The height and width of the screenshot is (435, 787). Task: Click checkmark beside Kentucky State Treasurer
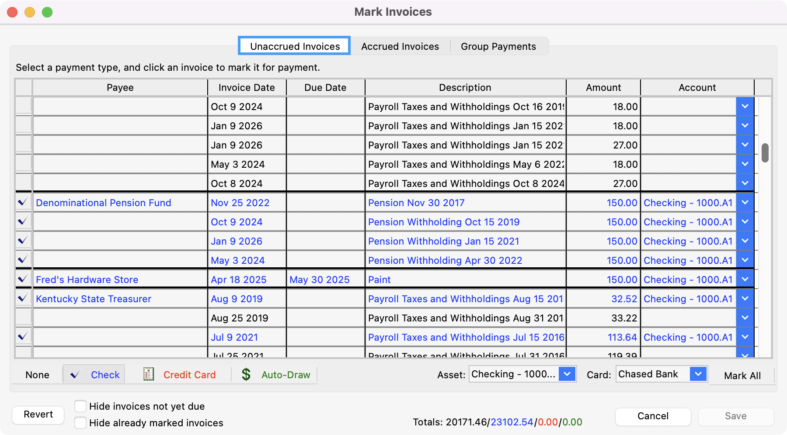[x=23, y=299]
